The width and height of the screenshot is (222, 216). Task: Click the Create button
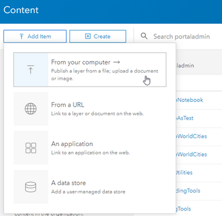[98, 36]
